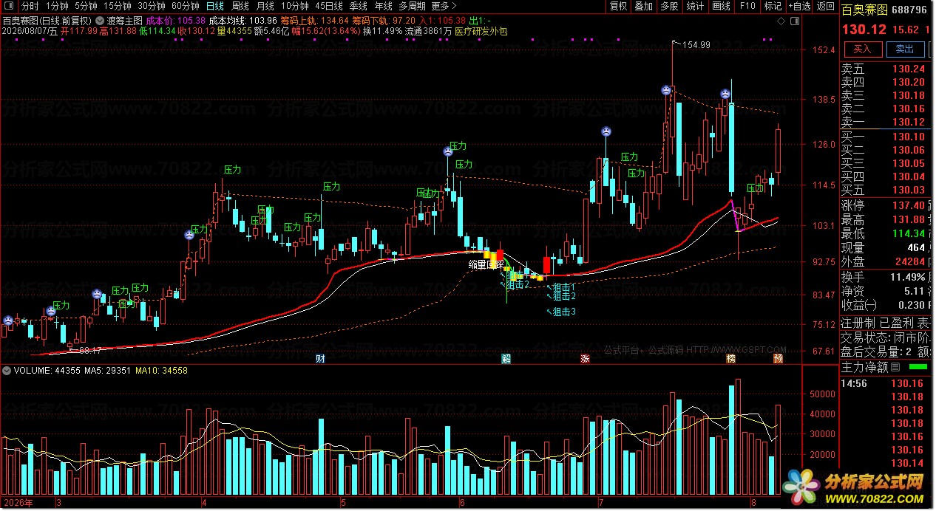936x511 pixels.
Task: Click the 卖一 price 130.12
Action: [908, 122]
